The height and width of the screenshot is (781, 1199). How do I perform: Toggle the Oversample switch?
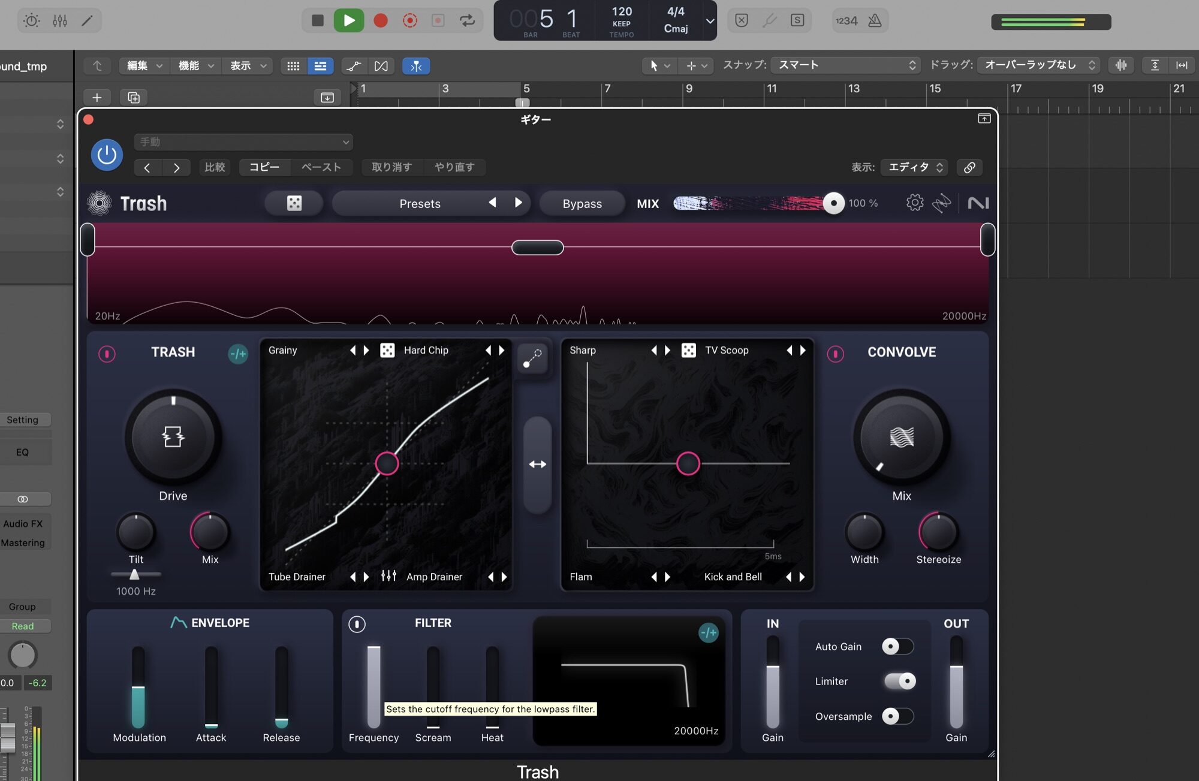(x=897, y=716)
